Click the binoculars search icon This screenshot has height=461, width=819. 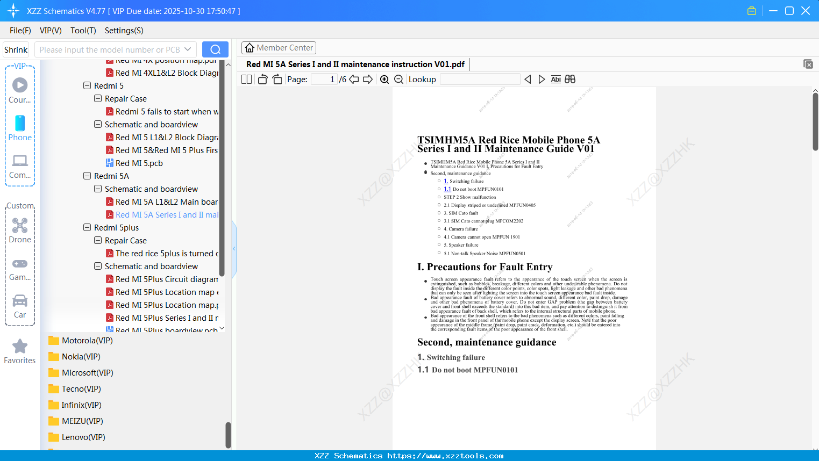tap(570, 80)
